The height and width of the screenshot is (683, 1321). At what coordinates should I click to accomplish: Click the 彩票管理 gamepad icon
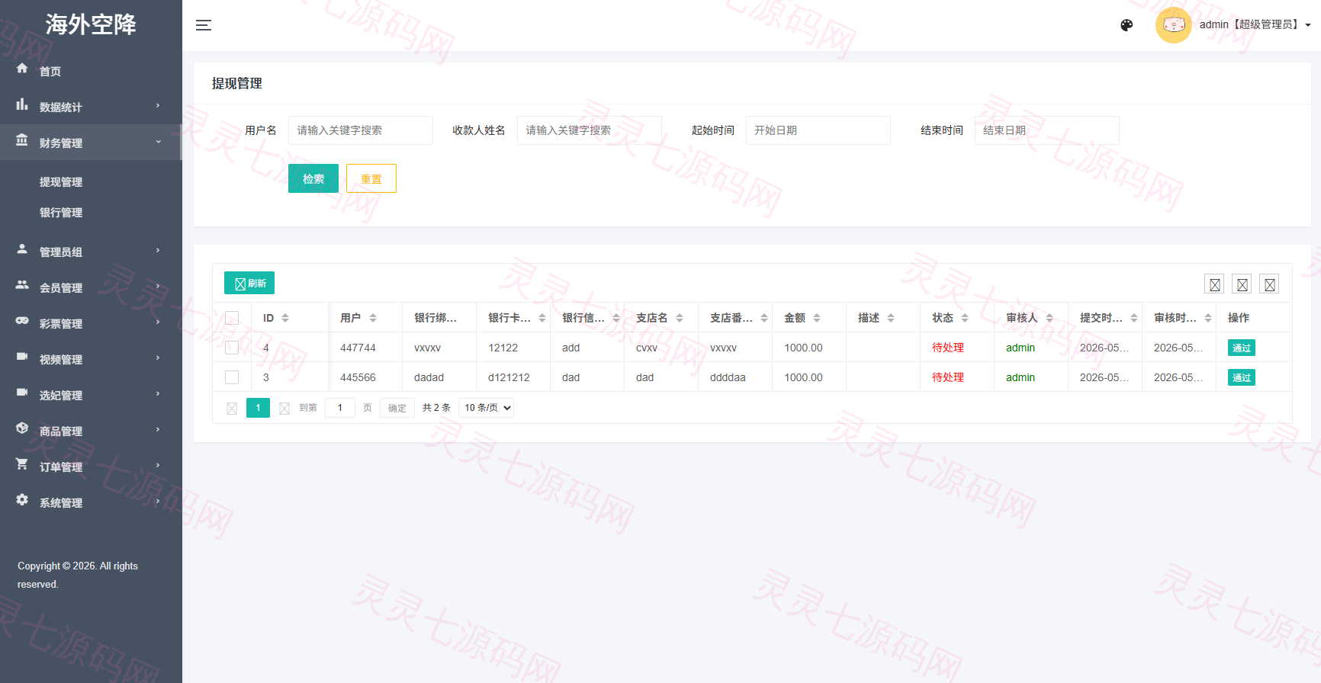point(22,321)
